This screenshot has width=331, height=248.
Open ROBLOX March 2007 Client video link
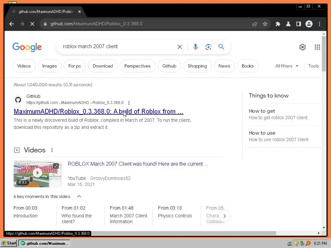pyautogui.click(x=138, y=164)
